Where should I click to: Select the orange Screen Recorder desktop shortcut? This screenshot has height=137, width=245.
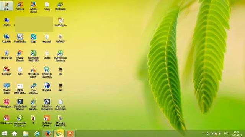click(47, 121)
